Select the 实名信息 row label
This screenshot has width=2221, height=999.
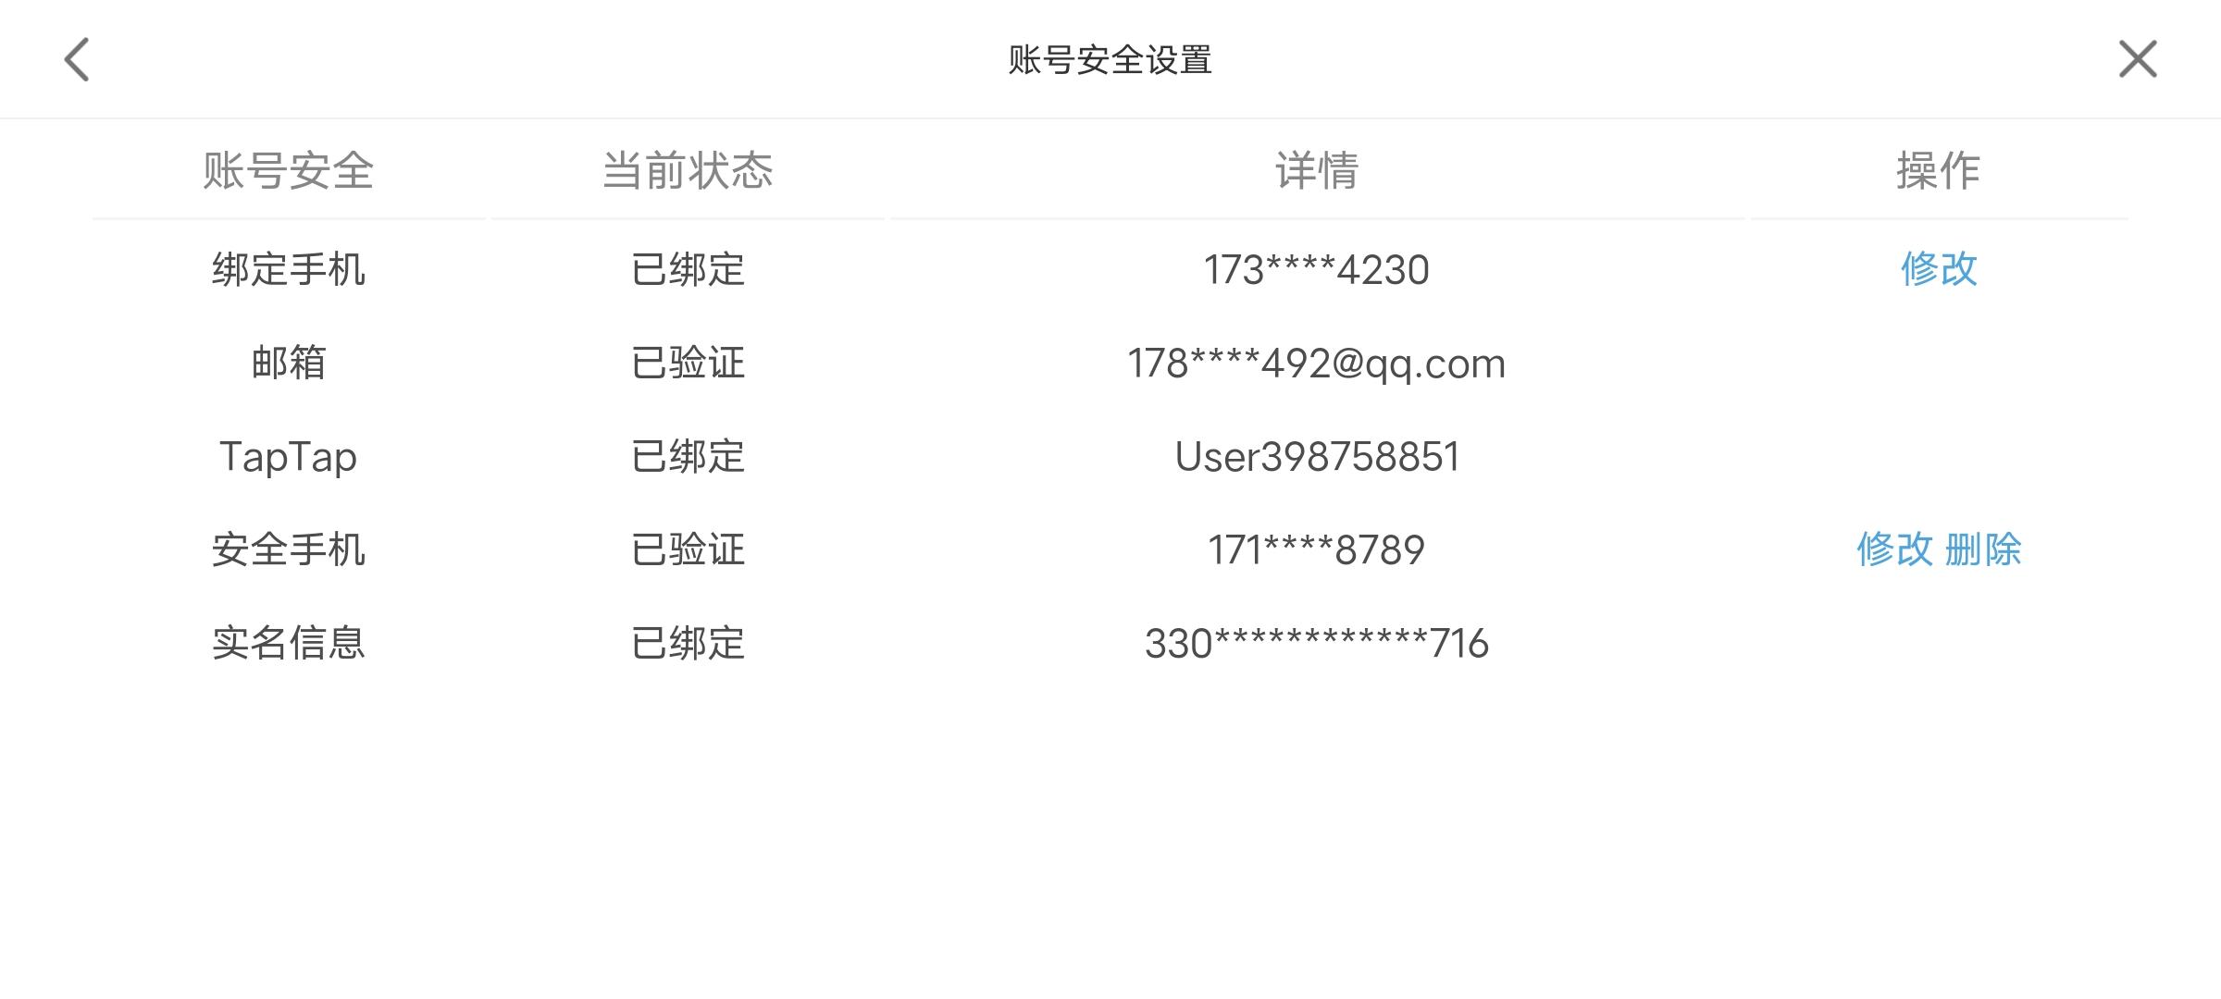click(x=289, y=643)
